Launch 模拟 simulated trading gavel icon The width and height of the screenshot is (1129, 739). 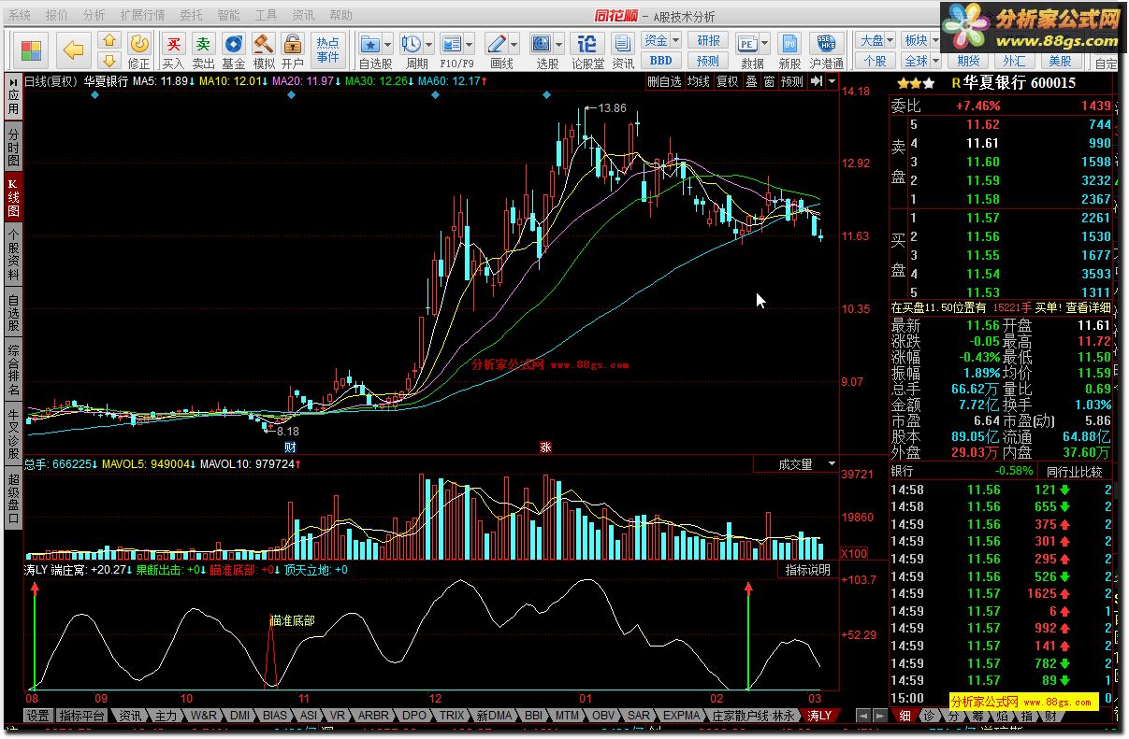[263, 43]
